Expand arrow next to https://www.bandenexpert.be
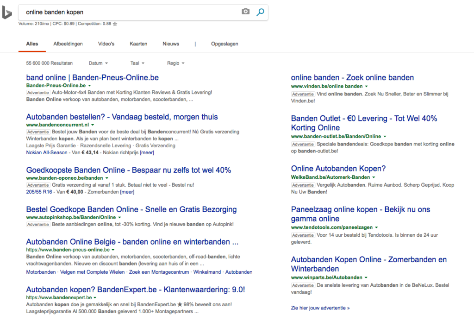The height and width of the screenshot is (315, 474). pos(95,298)
